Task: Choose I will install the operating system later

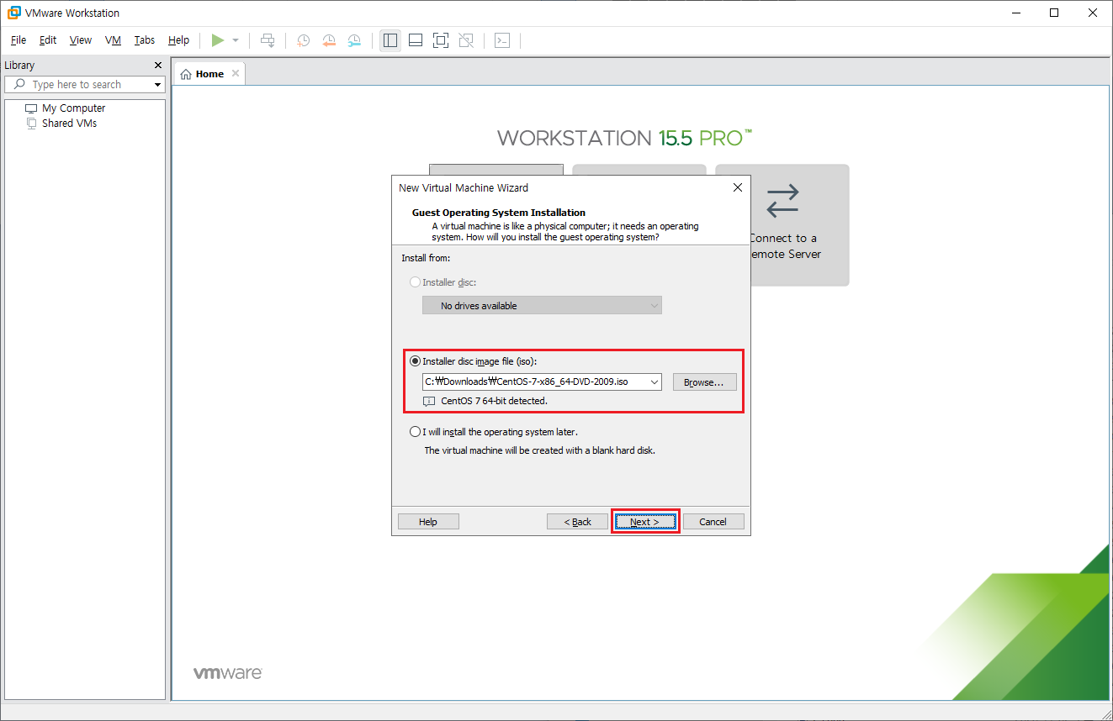Action: (x=415, y=432)
